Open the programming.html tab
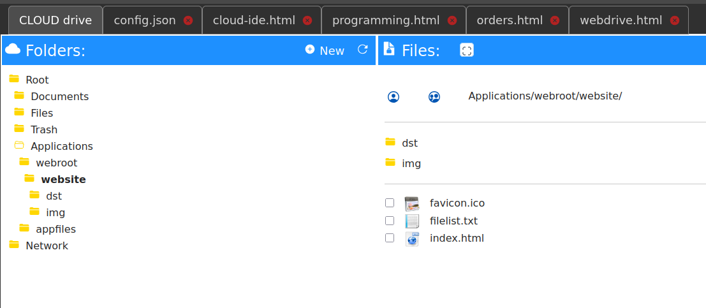This screenshot has height=308, width=706. click(x=385, y=20)
